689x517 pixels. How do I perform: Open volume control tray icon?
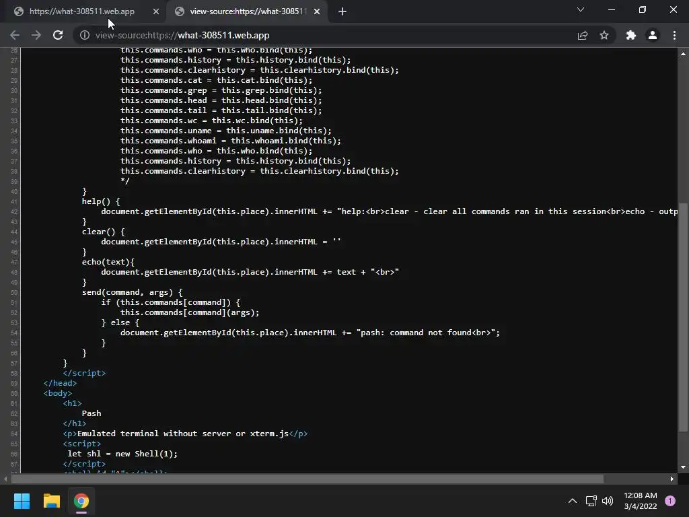click(608, 501)
